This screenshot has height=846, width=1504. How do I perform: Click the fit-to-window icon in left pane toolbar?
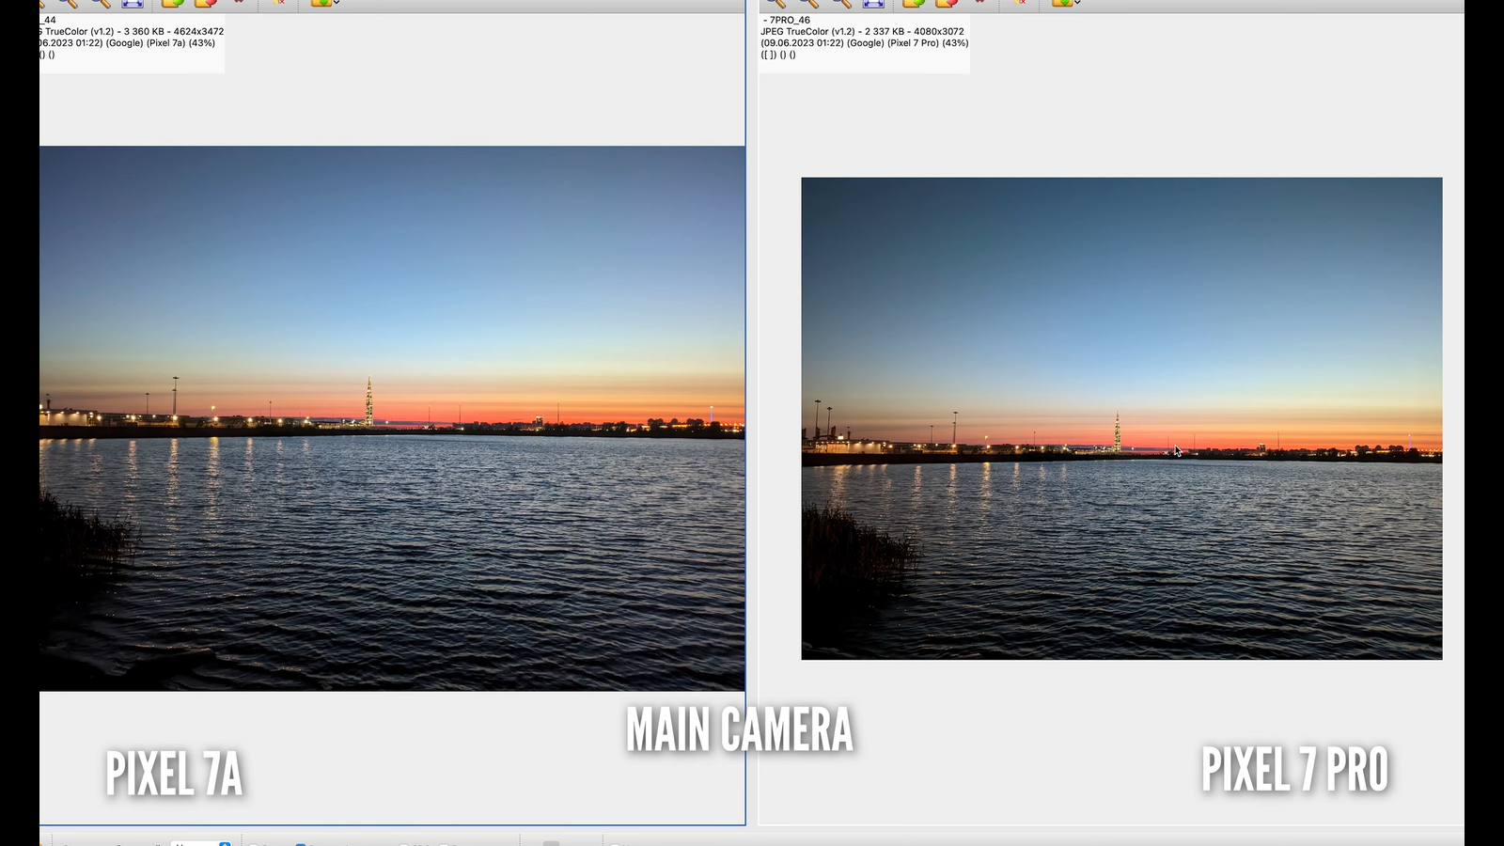click(x=133, y=3)
